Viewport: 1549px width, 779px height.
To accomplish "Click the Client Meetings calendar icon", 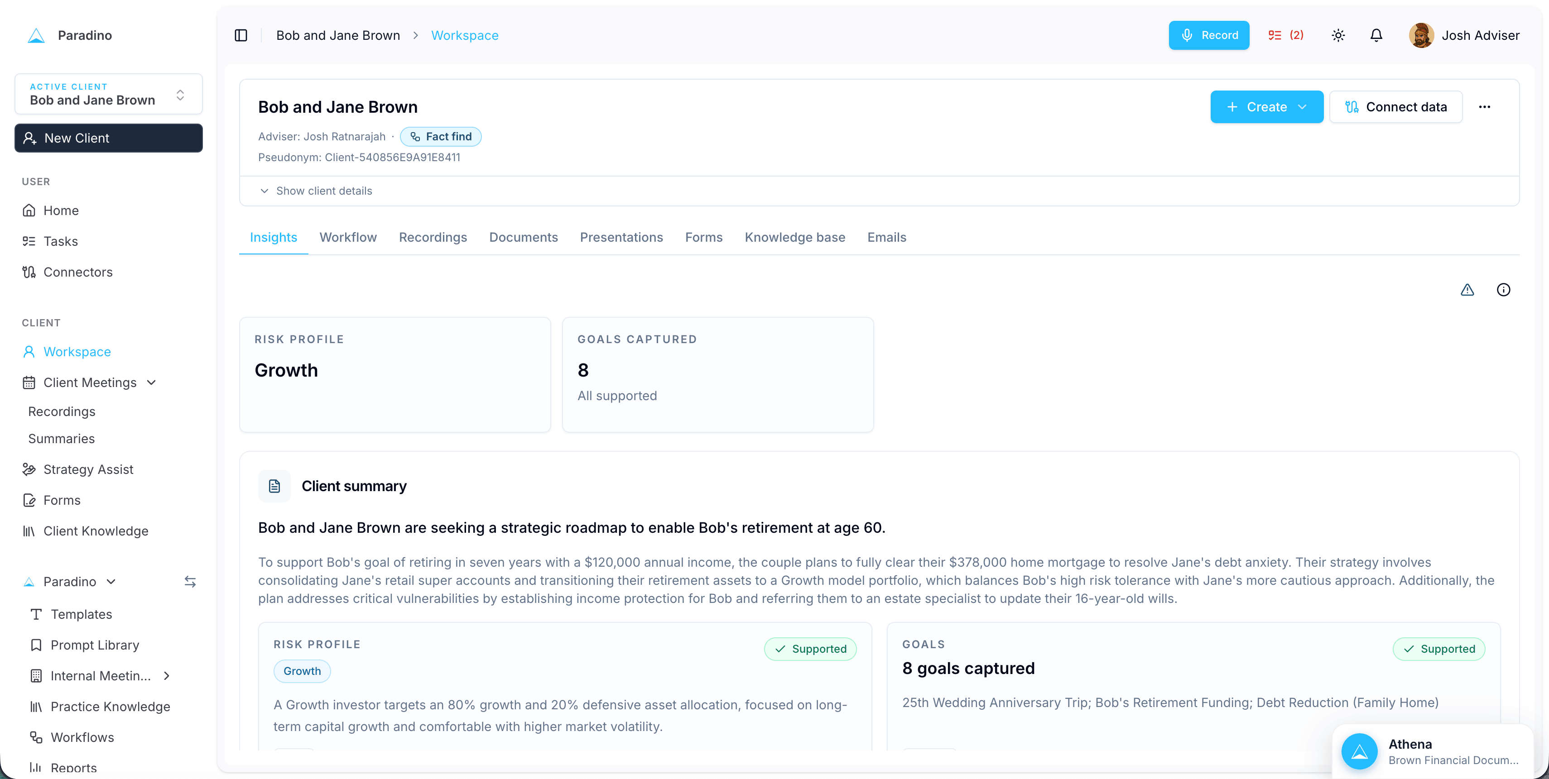I will (29, 383).
